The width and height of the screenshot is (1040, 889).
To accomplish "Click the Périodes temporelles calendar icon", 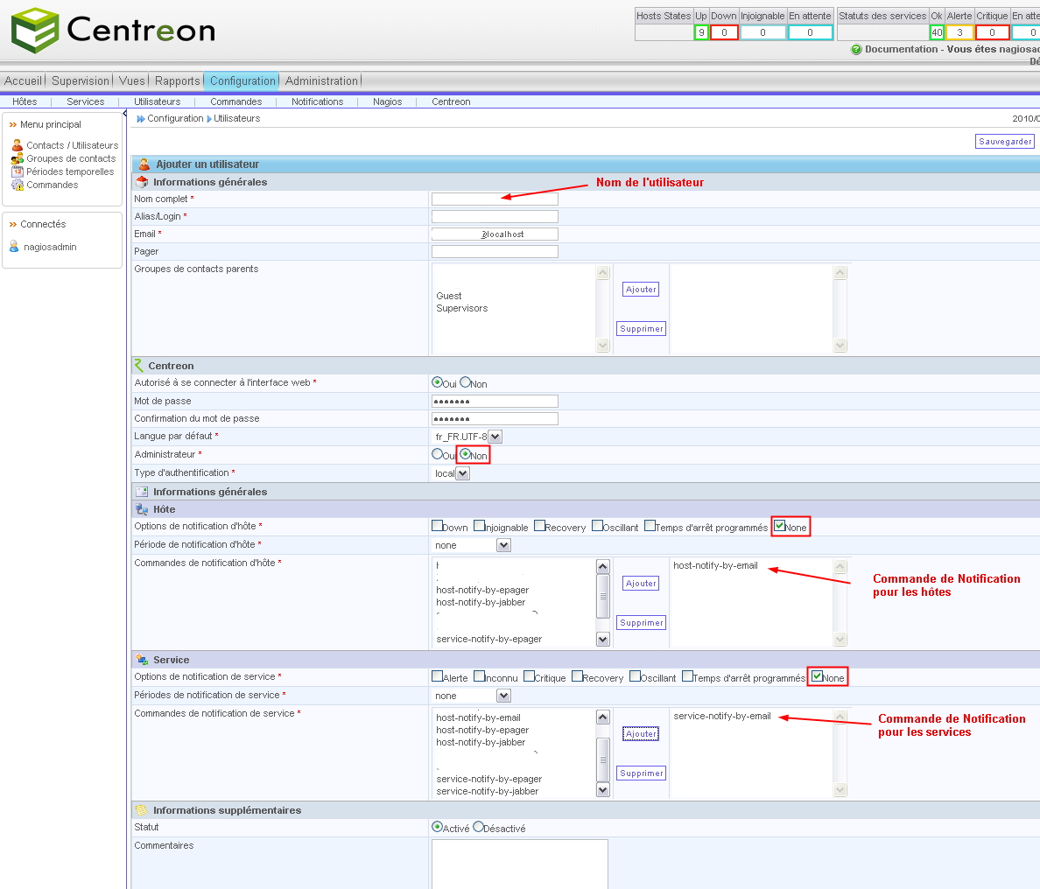I will point(17,171).
